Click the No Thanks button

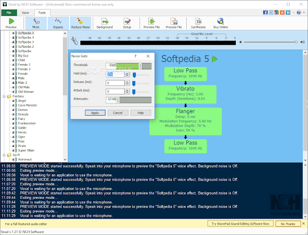tap(288, 224)
